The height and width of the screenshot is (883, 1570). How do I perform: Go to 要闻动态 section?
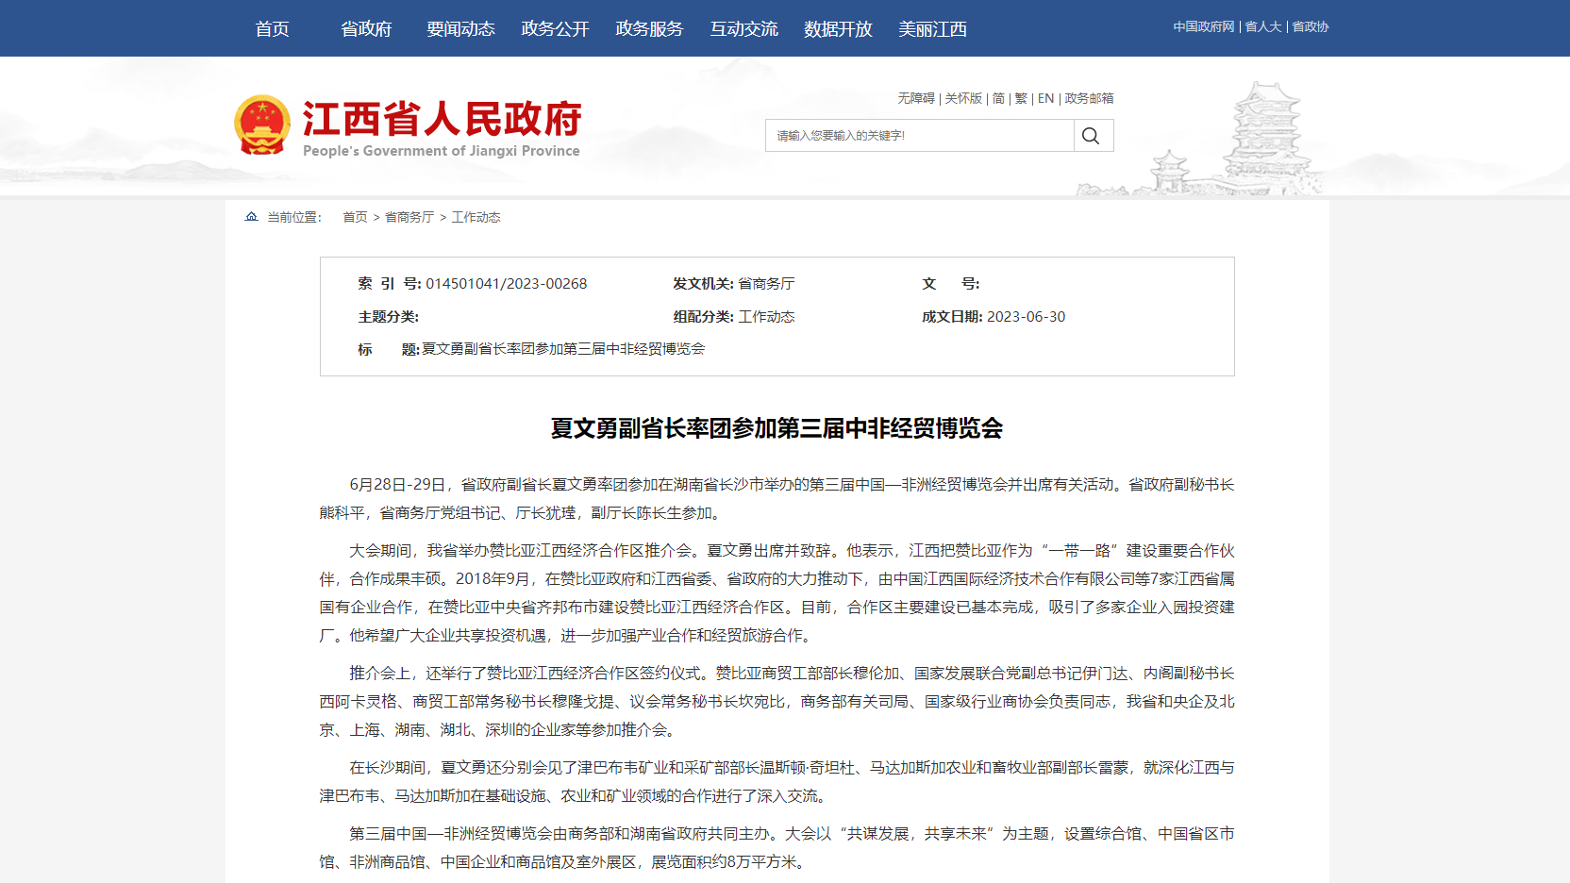click(460, 29)
